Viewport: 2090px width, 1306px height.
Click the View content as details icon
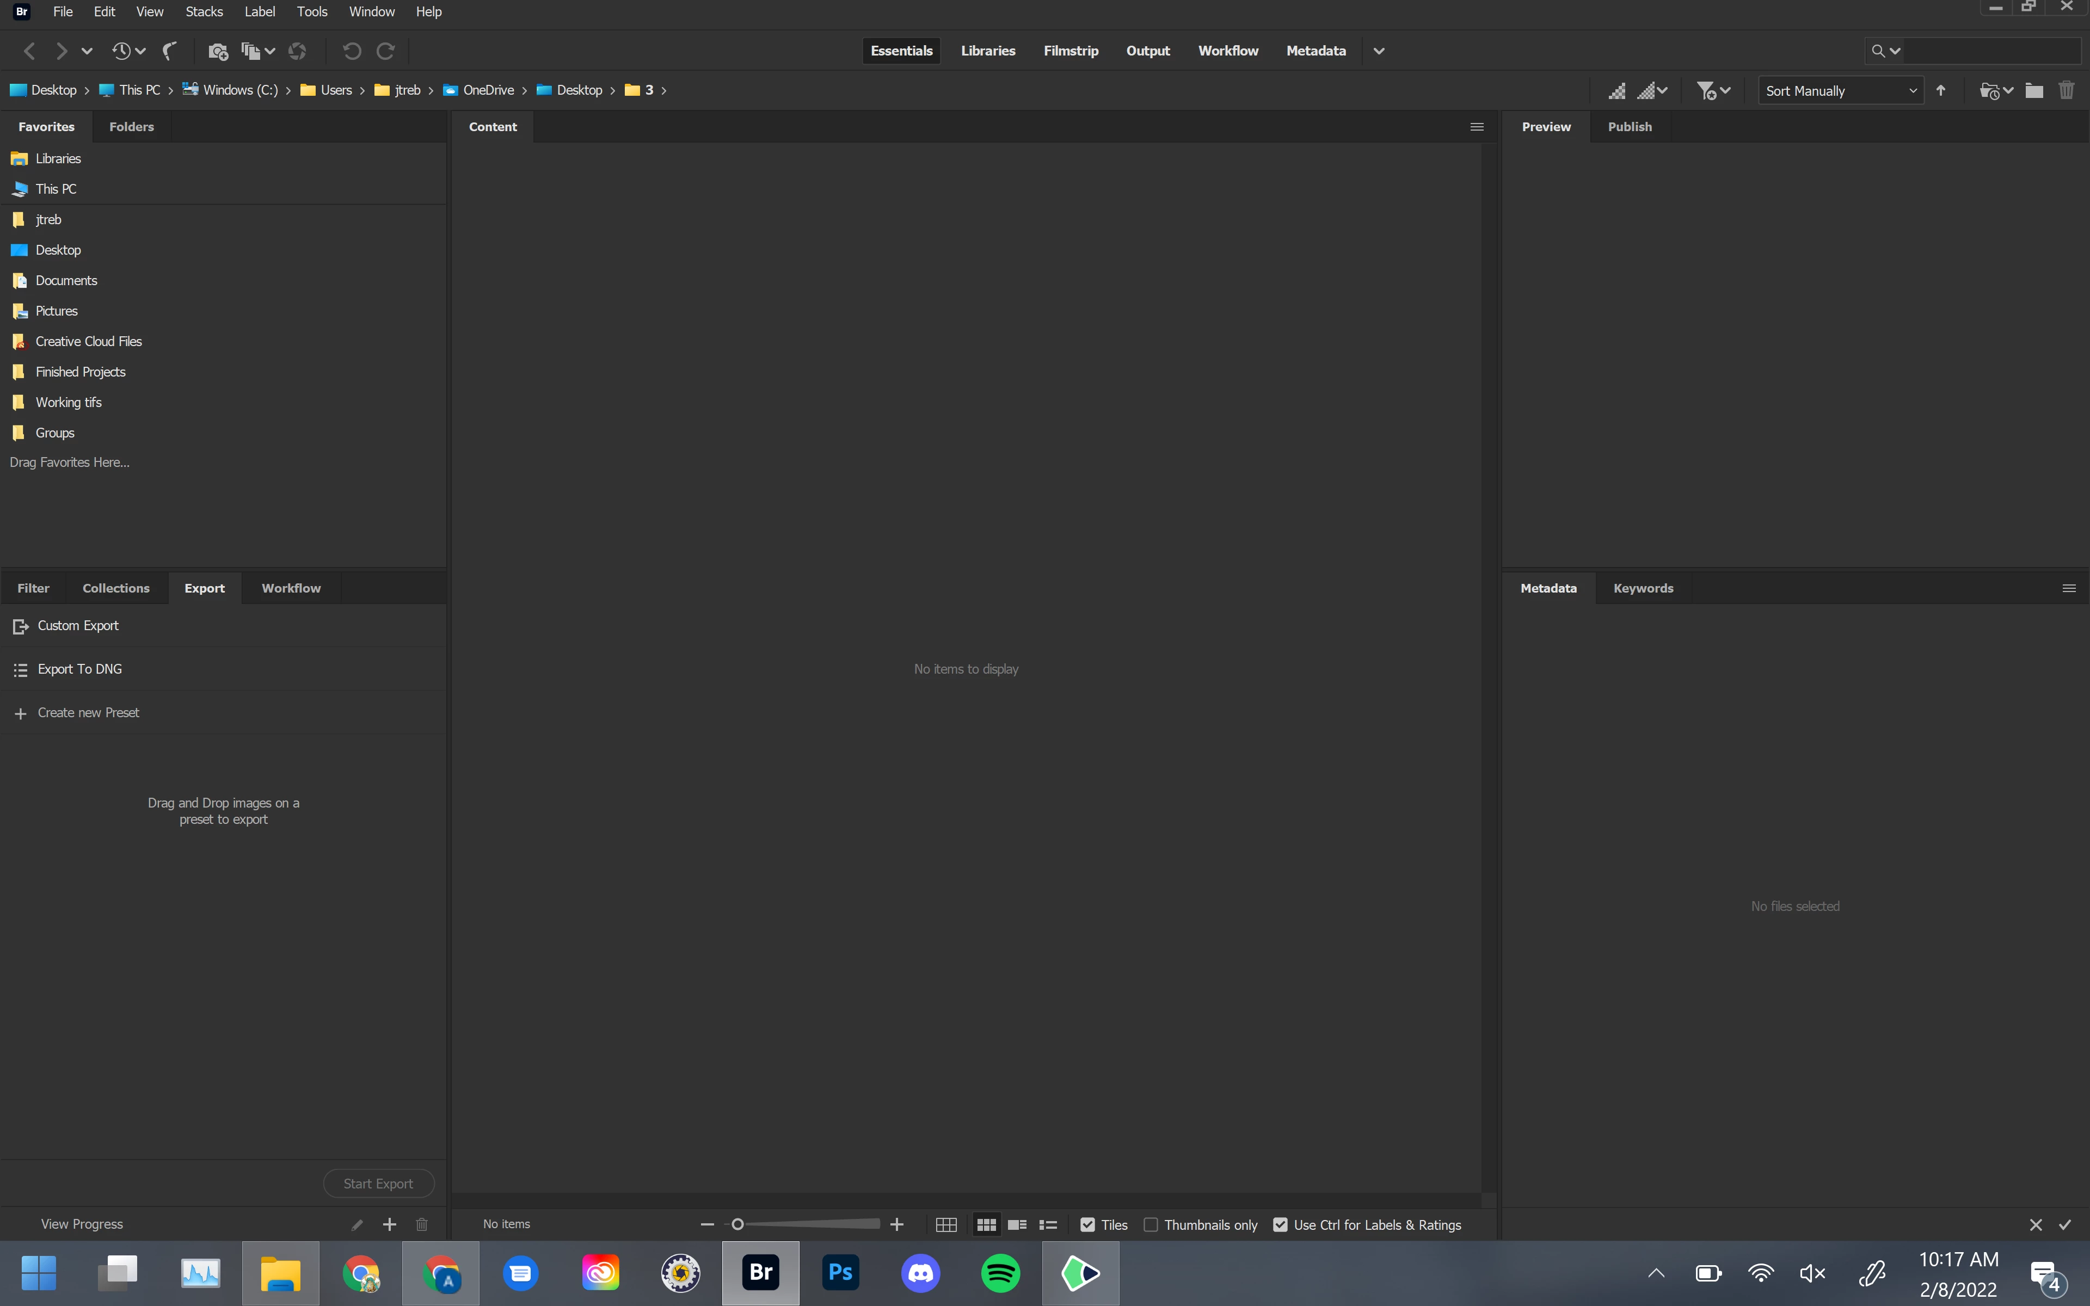click(1017, 1225)
